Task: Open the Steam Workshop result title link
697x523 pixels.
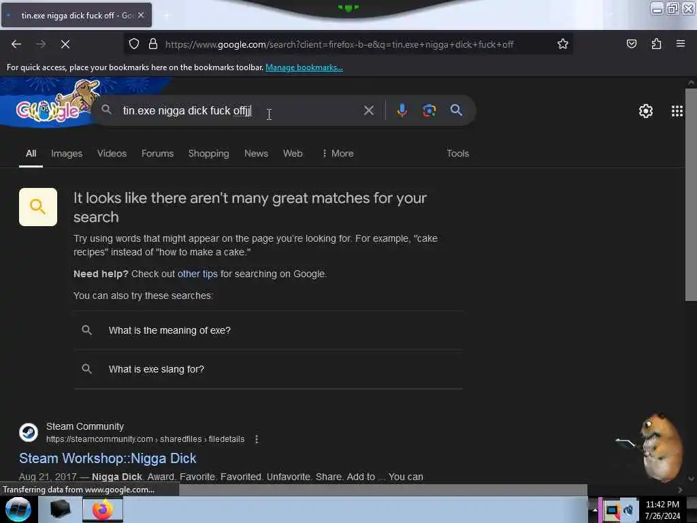Action: pos(108,458)
